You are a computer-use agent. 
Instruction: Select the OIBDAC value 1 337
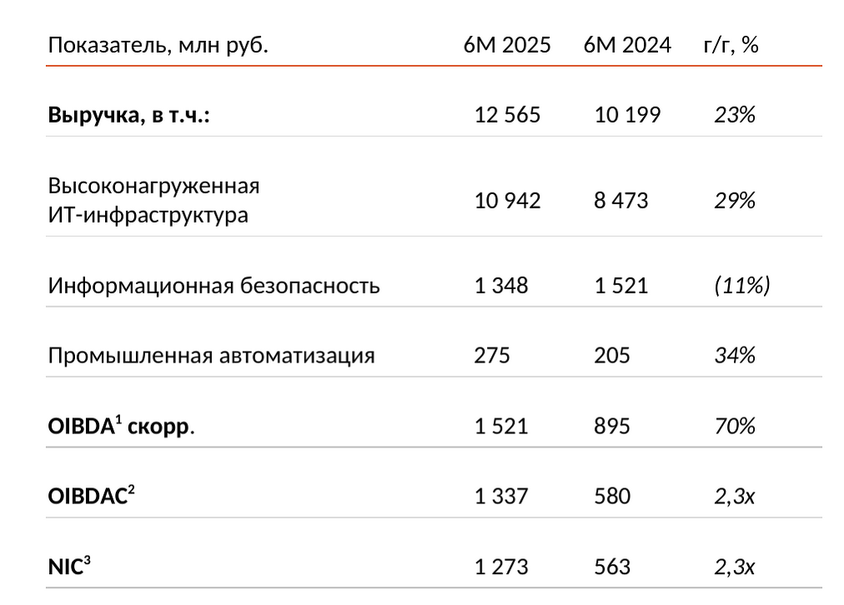click(501, 497)
